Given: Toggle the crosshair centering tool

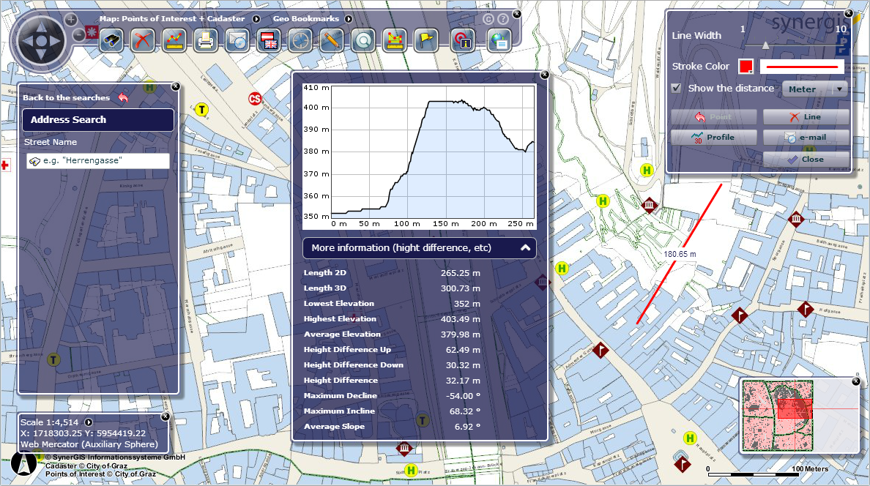Looking at the screenshot, I should coord(300,40).
